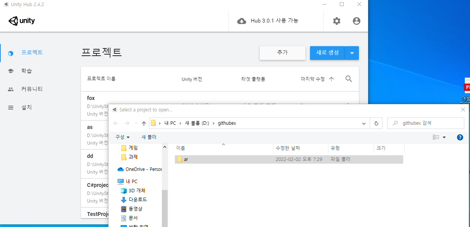Screen dimensions: 470x227
Task: Change view layout icon in dialog
Action: coord(436,137)
